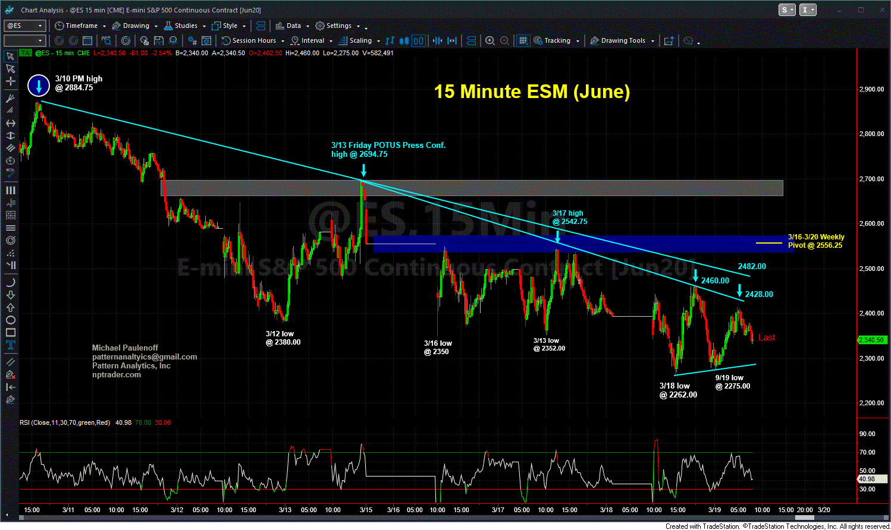Toggle the selected pointer tool at top of left toolbar
Viewport: 891px width, 530px height.
pyautogui.click(x=10, y=56)
